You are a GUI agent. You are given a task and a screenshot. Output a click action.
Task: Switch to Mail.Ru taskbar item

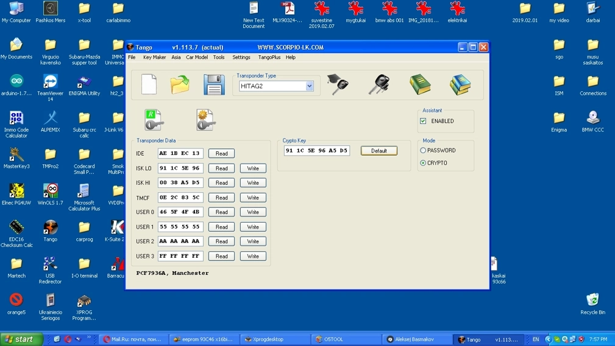coord(133,339)
